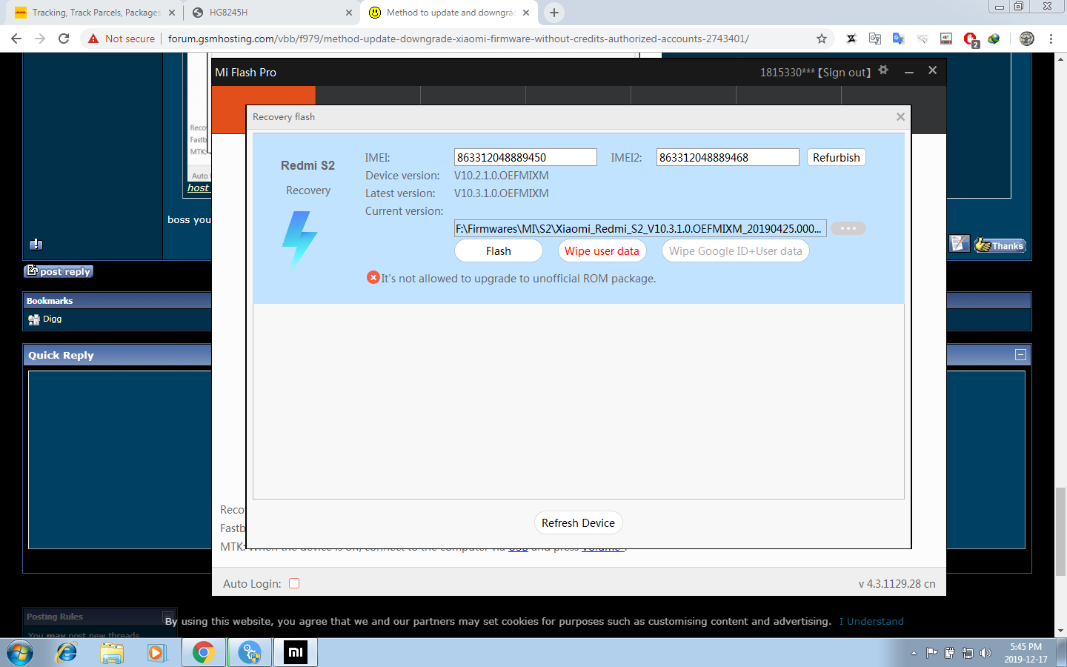This screenshot has height=667, width=1067.
Task: Accept cookies via I Understand link
Action: tap(871, 621)
